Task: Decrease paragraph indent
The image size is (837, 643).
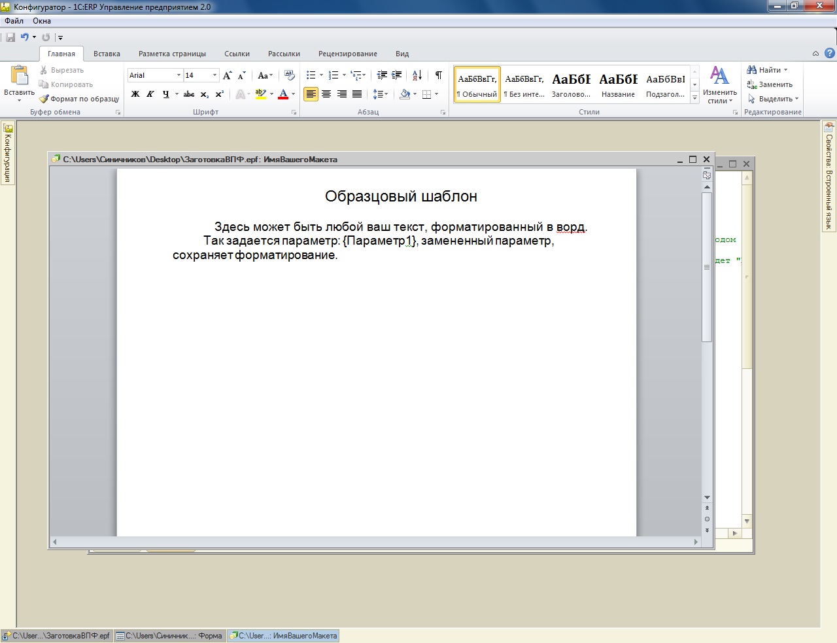Action: (x=382, y=75)
